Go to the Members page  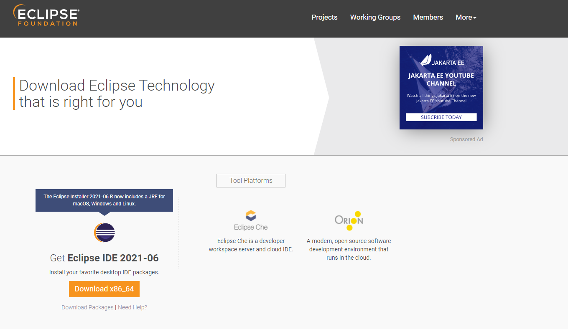pyautogui.click(x=428, y=17)
